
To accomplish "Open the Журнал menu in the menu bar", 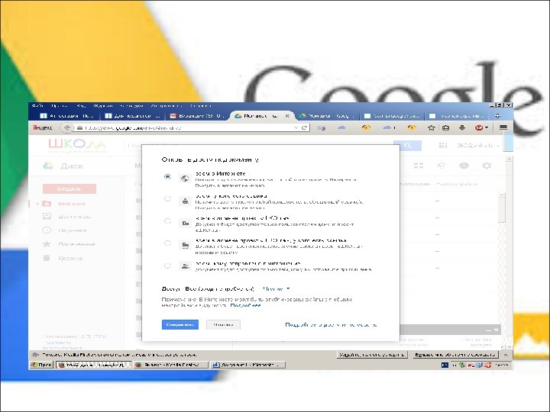I will [x=103, y=105].
